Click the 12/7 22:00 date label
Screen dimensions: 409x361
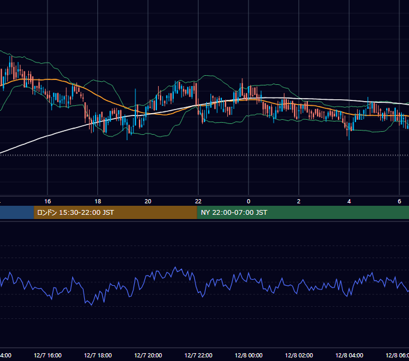click(x=198, y=355)
